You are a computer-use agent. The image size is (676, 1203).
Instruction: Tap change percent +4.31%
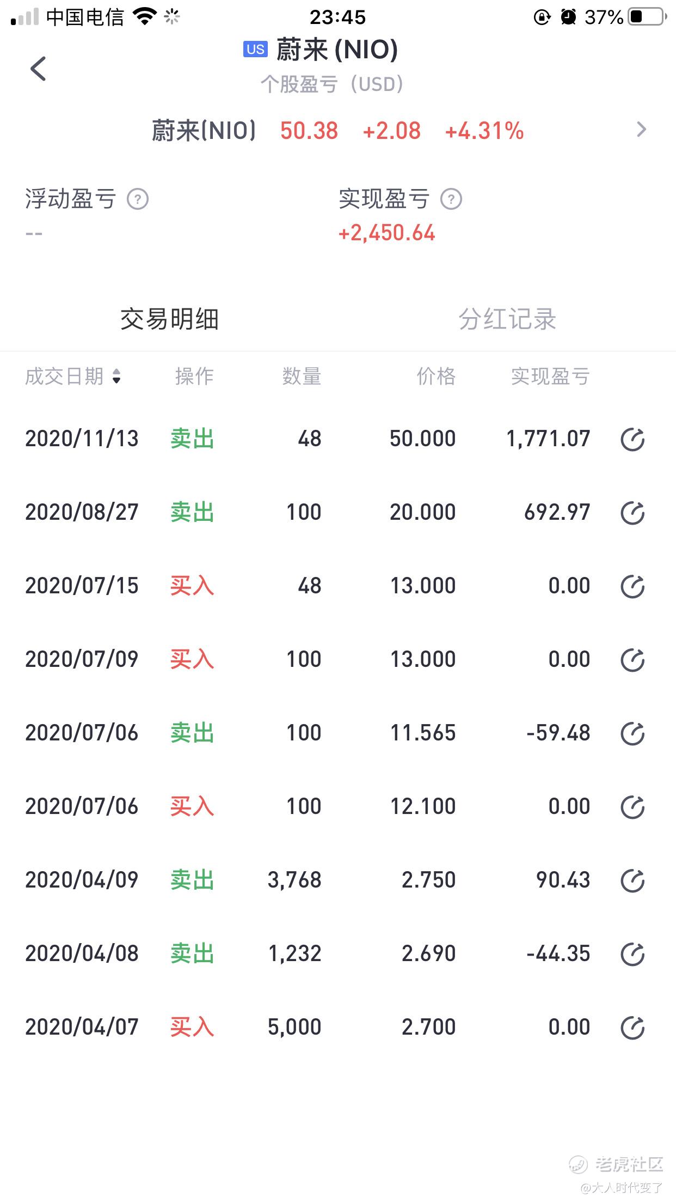484,131
